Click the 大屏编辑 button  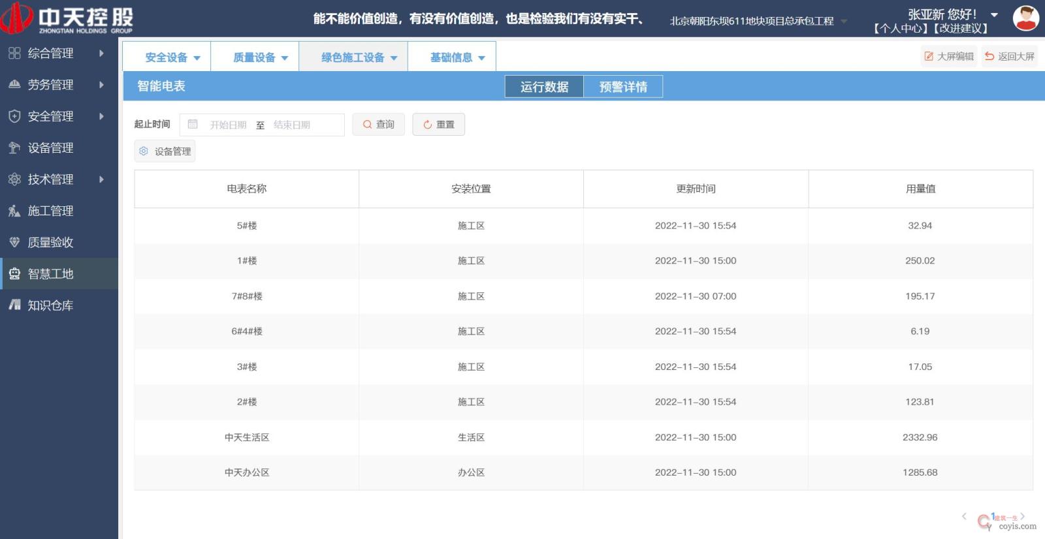pos(949,56)
